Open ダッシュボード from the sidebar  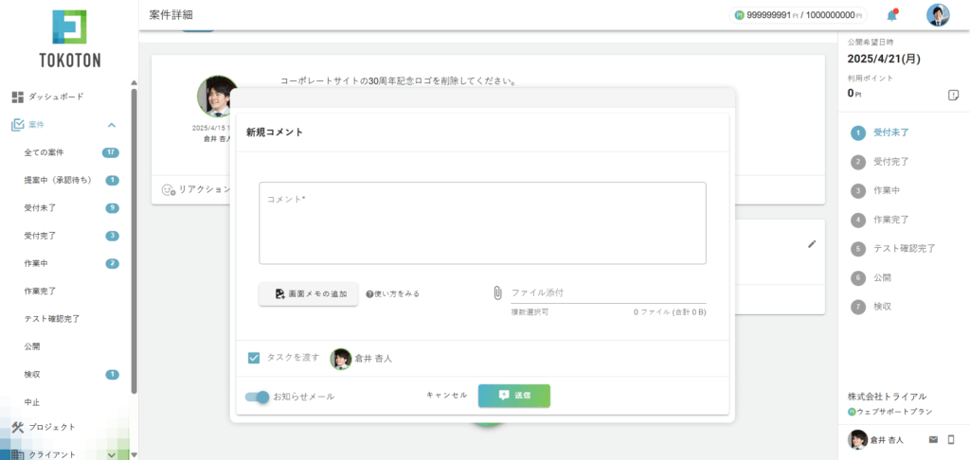55,97
